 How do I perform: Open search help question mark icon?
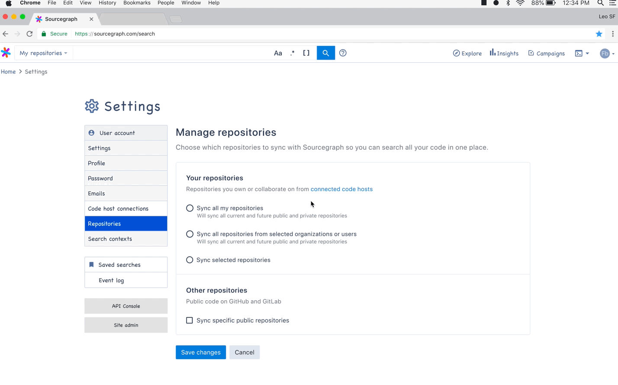tap(343, 53)
